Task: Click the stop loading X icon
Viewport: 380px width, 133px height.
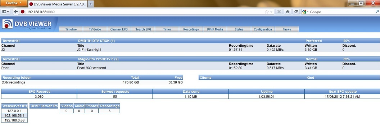Action: tap(279, 12)
